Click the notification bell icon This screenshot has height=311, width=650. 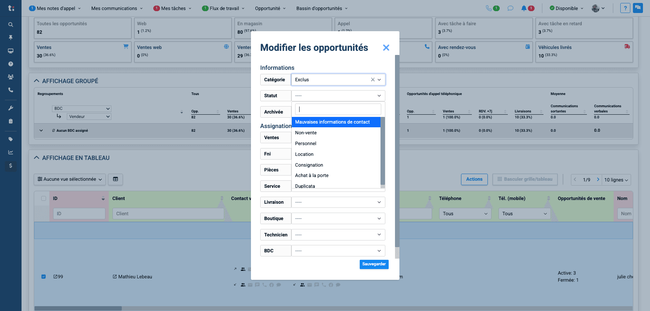[524, 8]
